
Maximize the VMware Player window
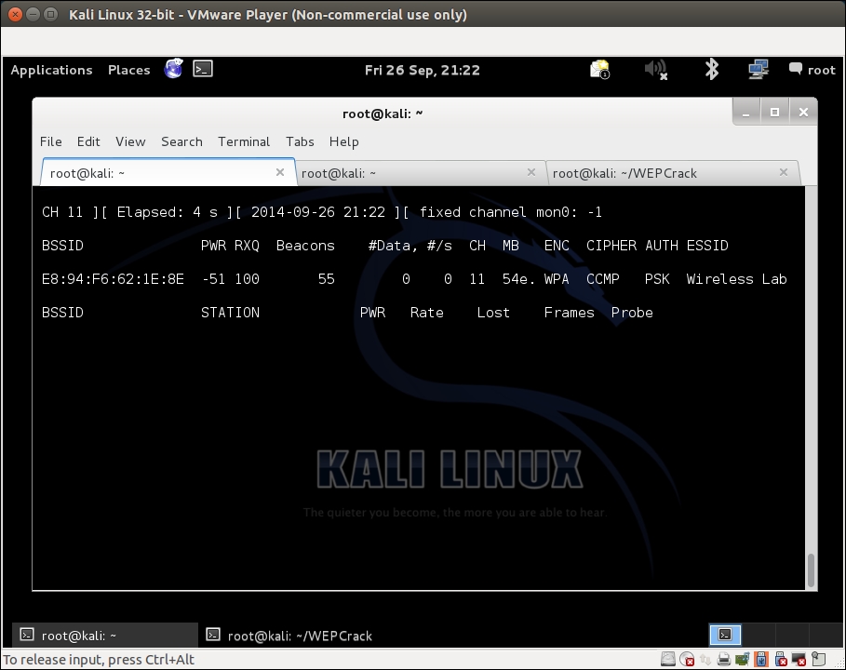pos(50,15)
